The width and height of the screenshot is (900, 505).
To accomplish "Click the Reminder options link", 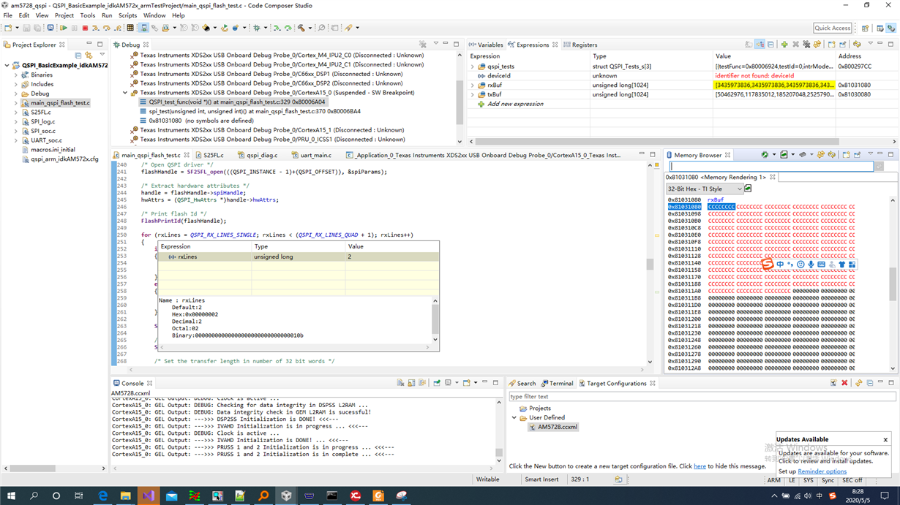I will pos(822,471).
